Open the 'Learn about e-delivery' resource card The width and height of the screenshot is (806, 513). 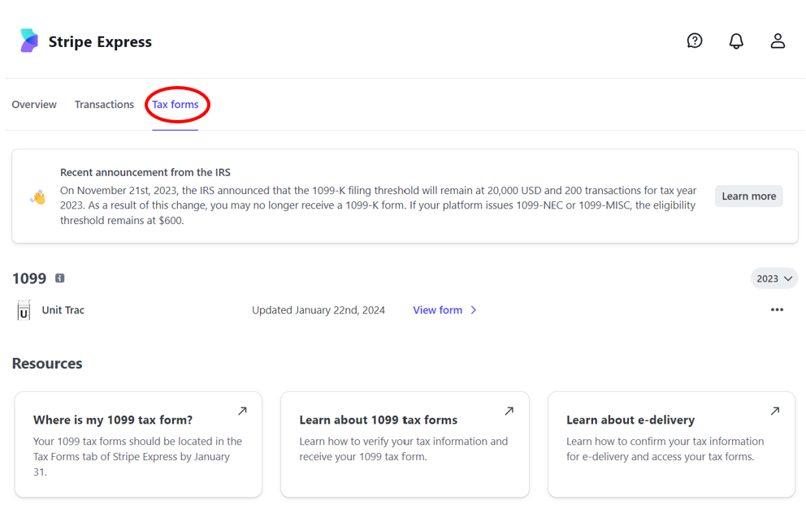click(671, 444)
